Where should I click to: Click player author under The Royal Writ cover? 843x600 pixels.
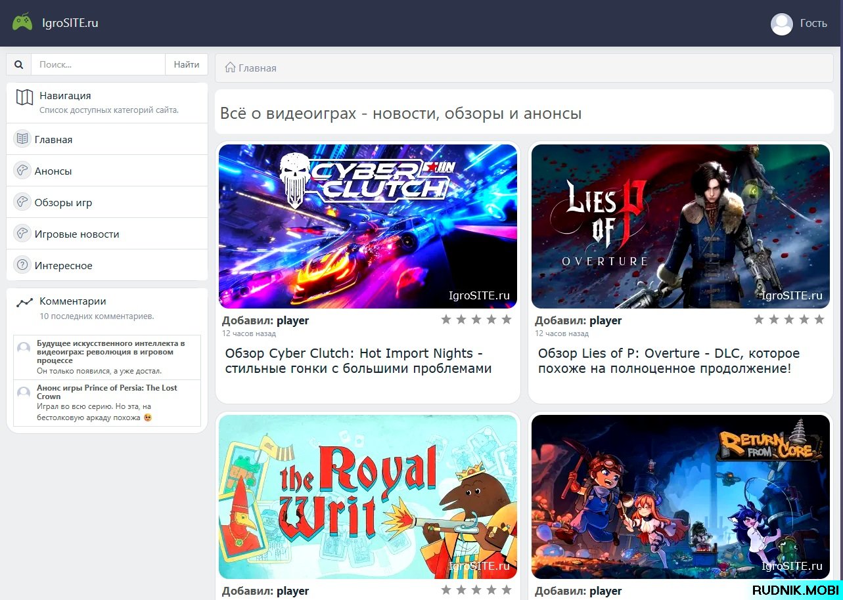[x=292, y=591]
